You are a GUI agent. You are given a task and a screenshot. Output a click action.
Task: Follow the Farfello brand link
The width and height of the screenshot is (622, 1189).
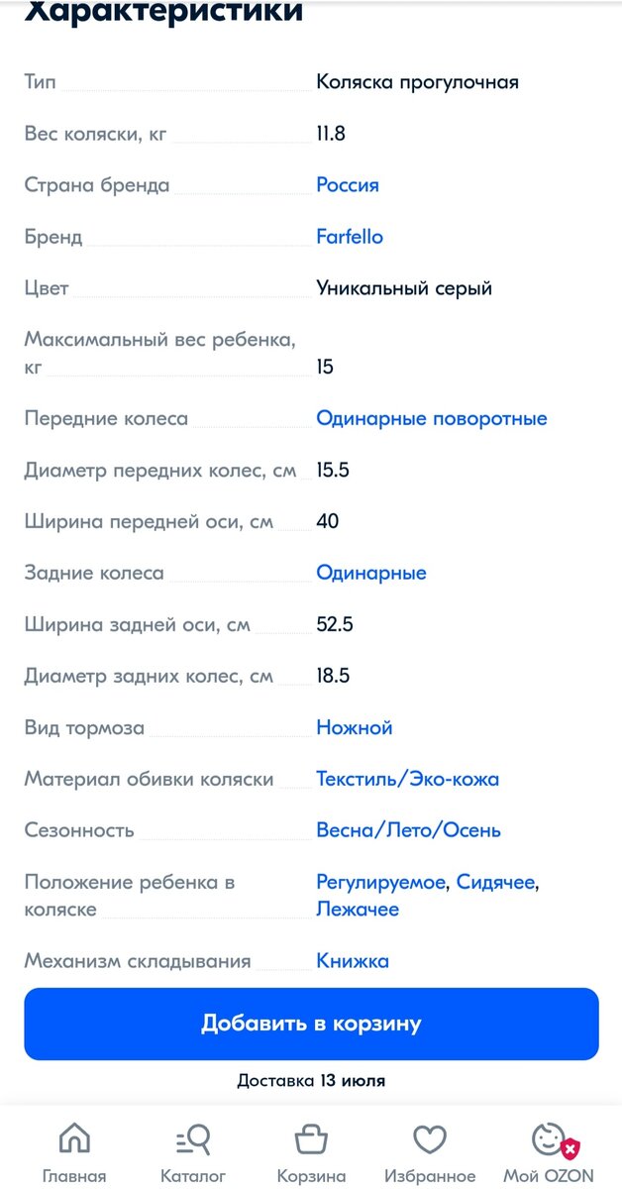click(x=348, y=237)
